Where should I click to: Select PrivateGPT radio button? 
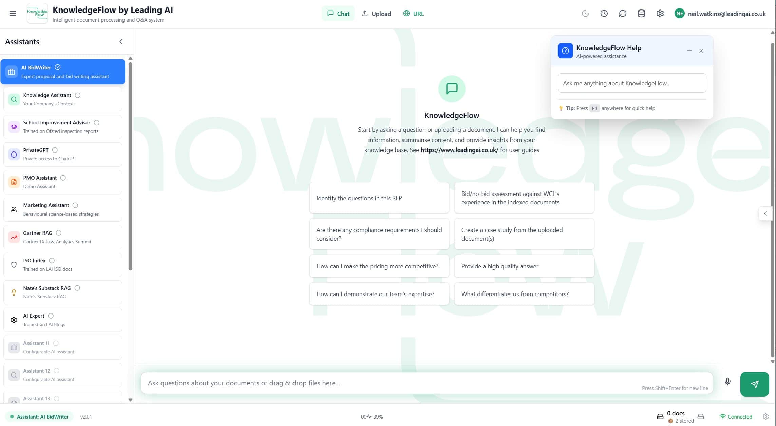tap(55, 150)
